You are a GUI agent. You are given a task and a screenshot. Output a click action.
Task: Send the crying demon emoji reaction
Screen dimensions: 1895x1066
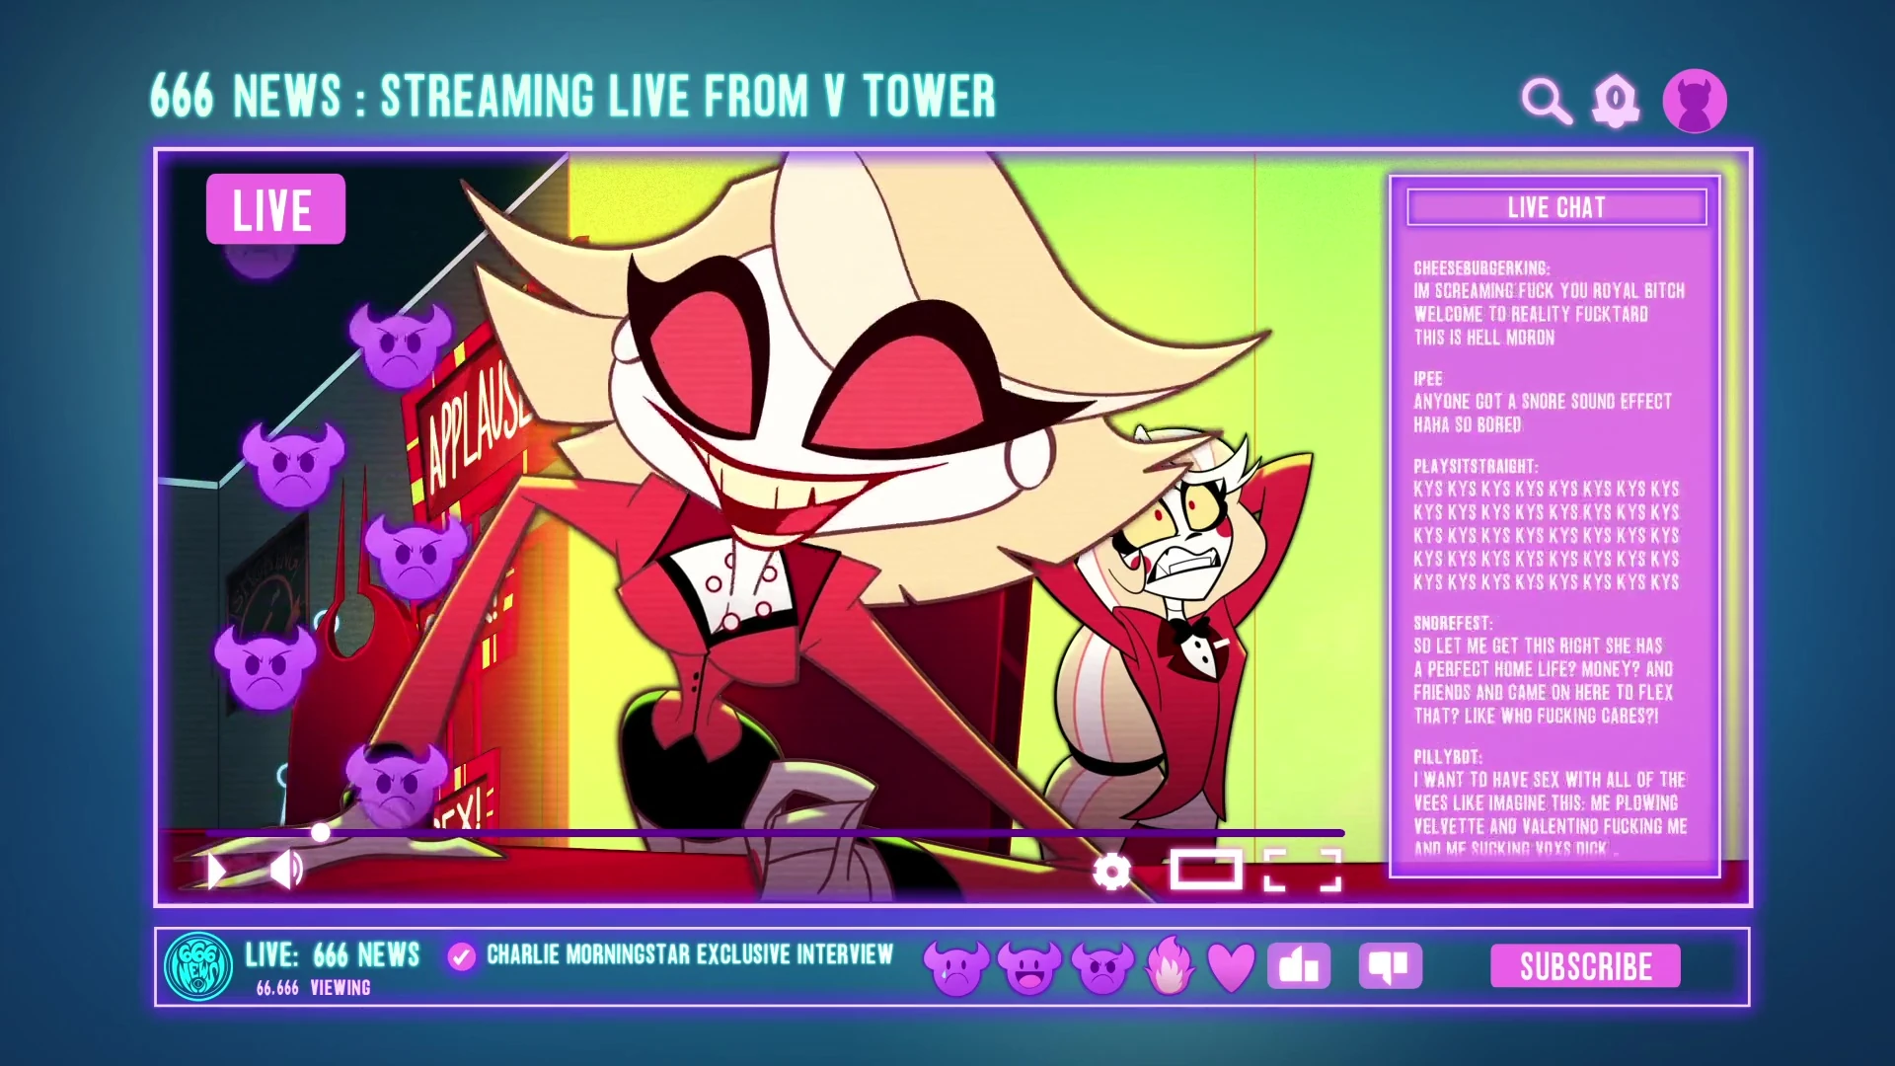[x=954, y=966]
